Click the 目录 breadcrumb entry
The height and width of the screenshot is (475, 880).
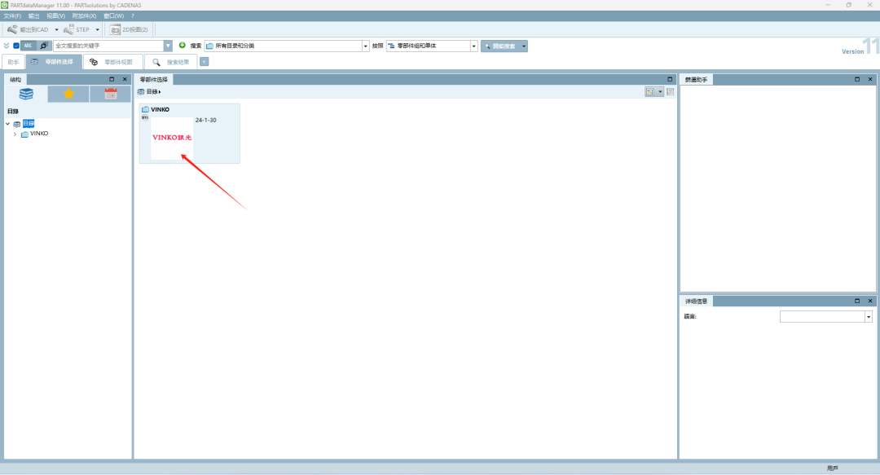152,91
